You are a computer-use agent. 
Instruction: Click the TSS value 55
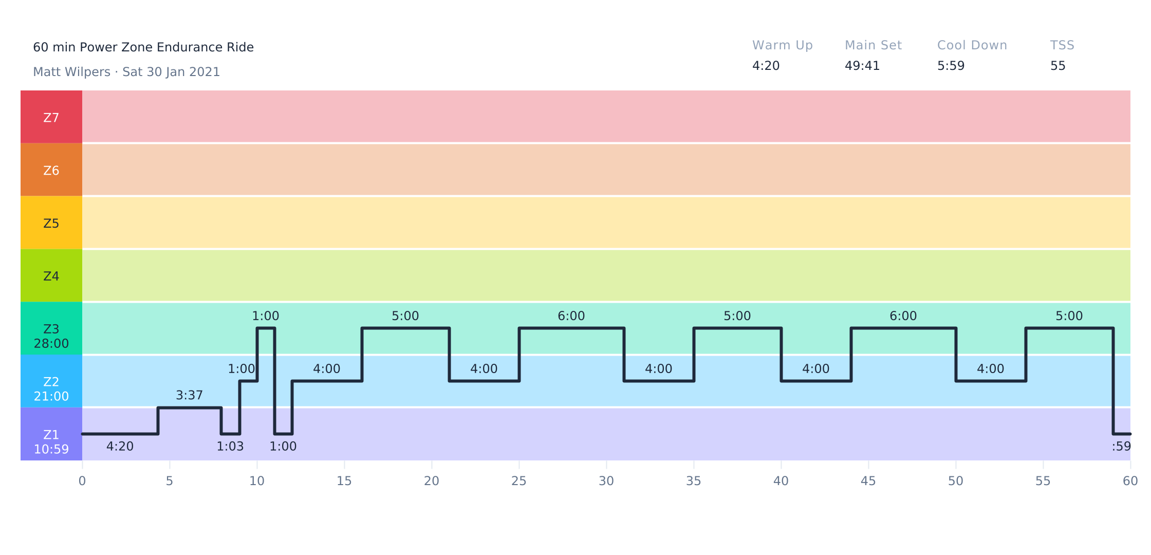coord(1057,66)
